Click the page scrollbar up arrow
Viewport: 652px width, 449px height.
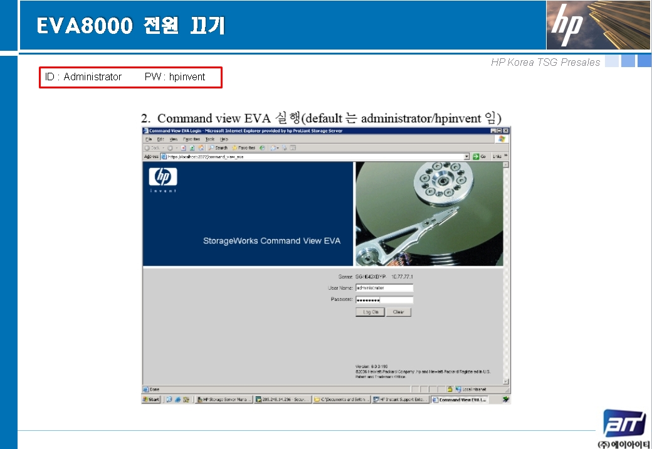(506, 165)
